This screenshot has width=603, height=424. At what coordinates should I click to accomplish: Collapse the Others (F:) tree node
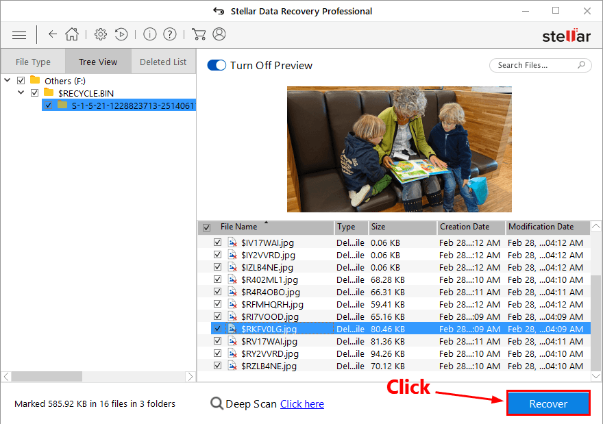[8, 80]
